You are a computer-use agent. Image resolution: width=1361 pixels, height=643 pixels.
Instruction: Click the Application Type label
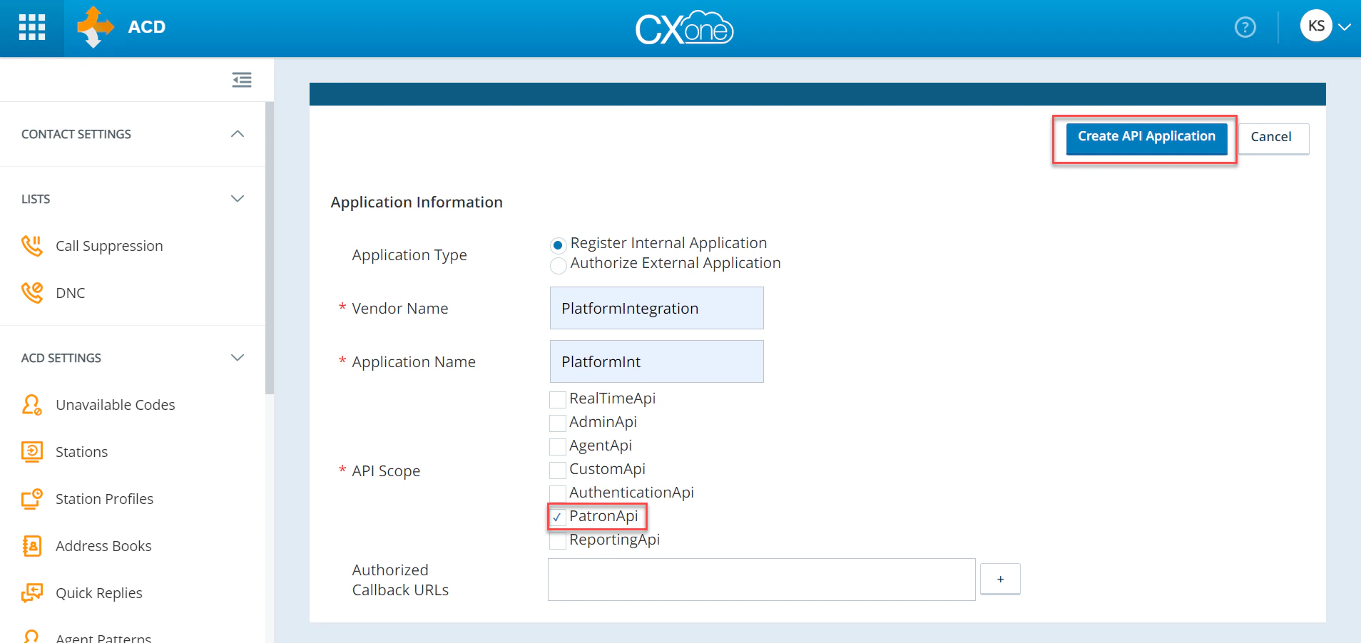click(409, 255)
